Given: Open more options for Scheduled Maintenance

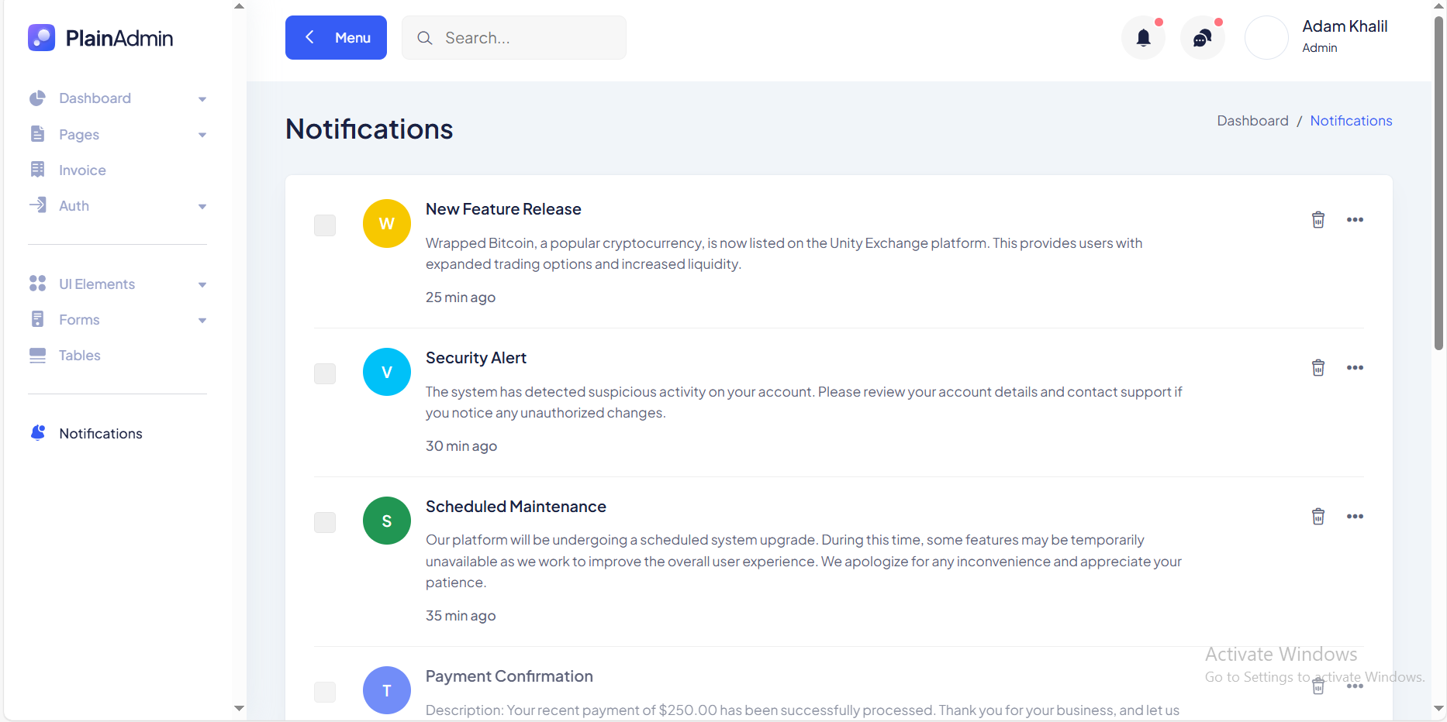Looking at the screenshot, I should click(x=1355, y=517).
